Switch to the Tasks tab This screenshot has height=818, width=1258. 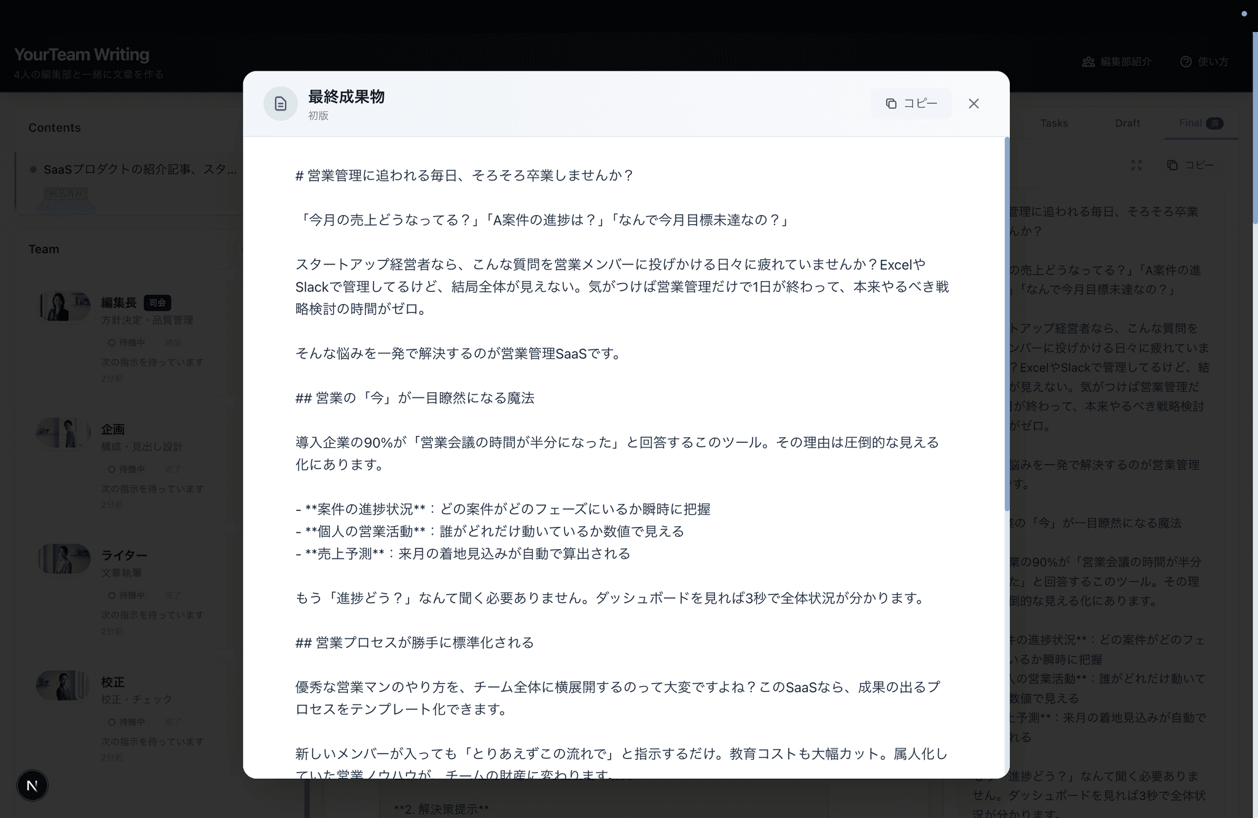[1053, 123]
